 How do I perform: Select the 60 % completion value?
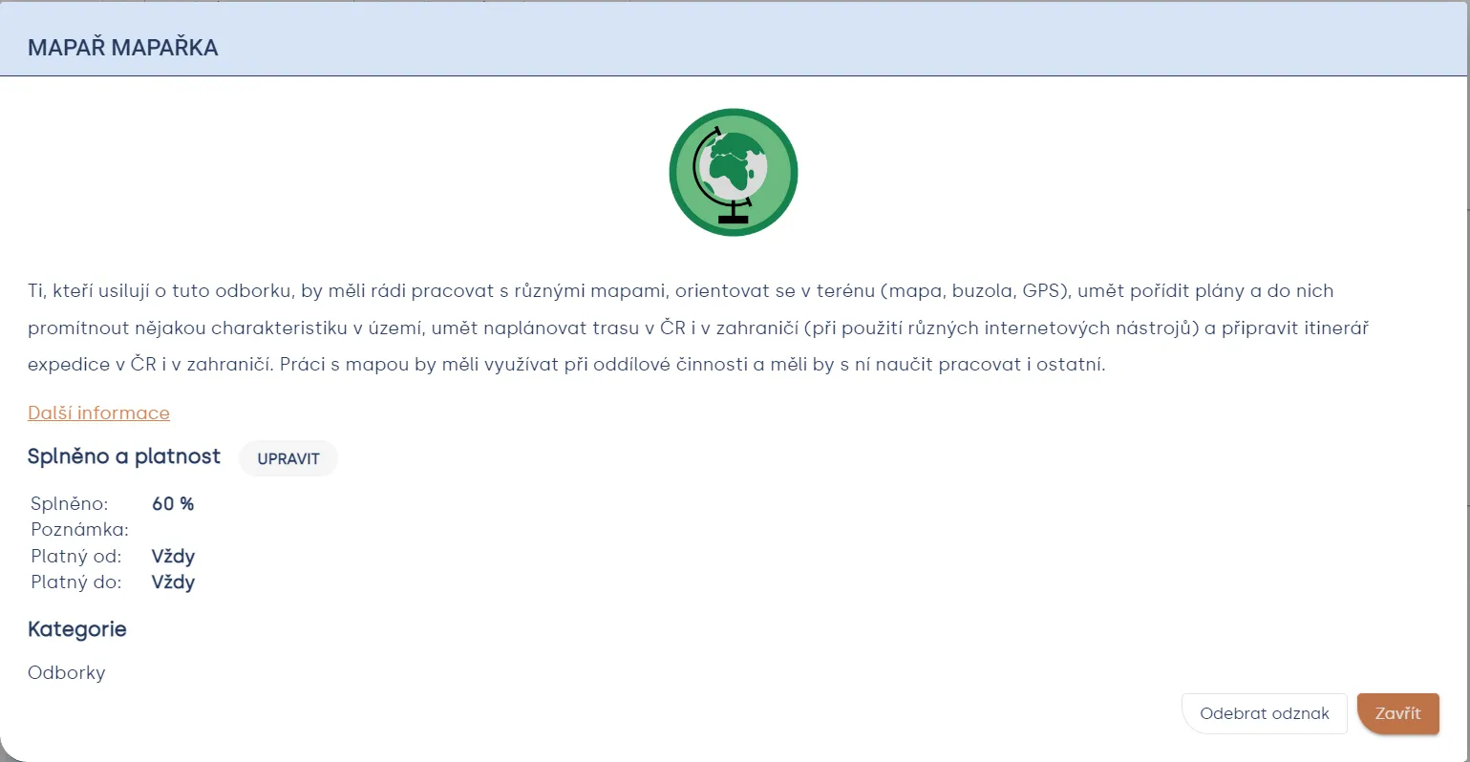(173, 503)
